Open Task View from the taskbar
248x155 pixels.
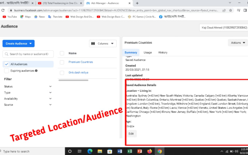tap(80, 151)
